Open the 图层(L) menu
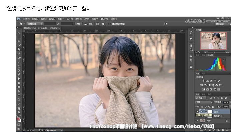 (52, 19)
